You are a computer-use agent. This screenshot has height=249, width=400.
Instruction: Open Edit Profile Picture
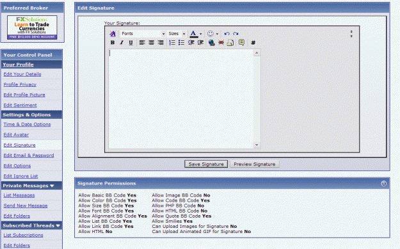click(x=24, y=94)
